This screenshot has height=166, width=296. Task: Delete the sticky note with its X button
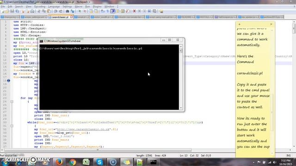pyautogui.click(x=271, y=24)
